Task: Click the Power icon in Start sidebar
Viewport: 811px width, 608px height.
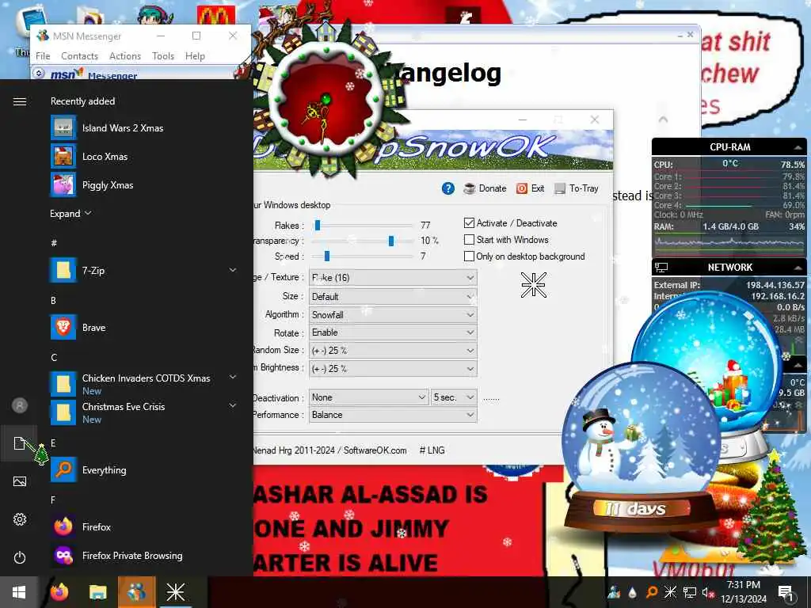Action: pos(20,557)
